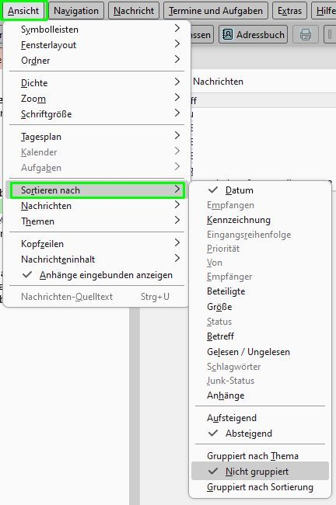
Task: Choose Absteigend sort order
Action: click(x=260, y=434)
